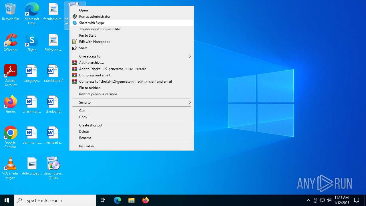
Task: Select the categorys... Word document icon
Action: 32,74
